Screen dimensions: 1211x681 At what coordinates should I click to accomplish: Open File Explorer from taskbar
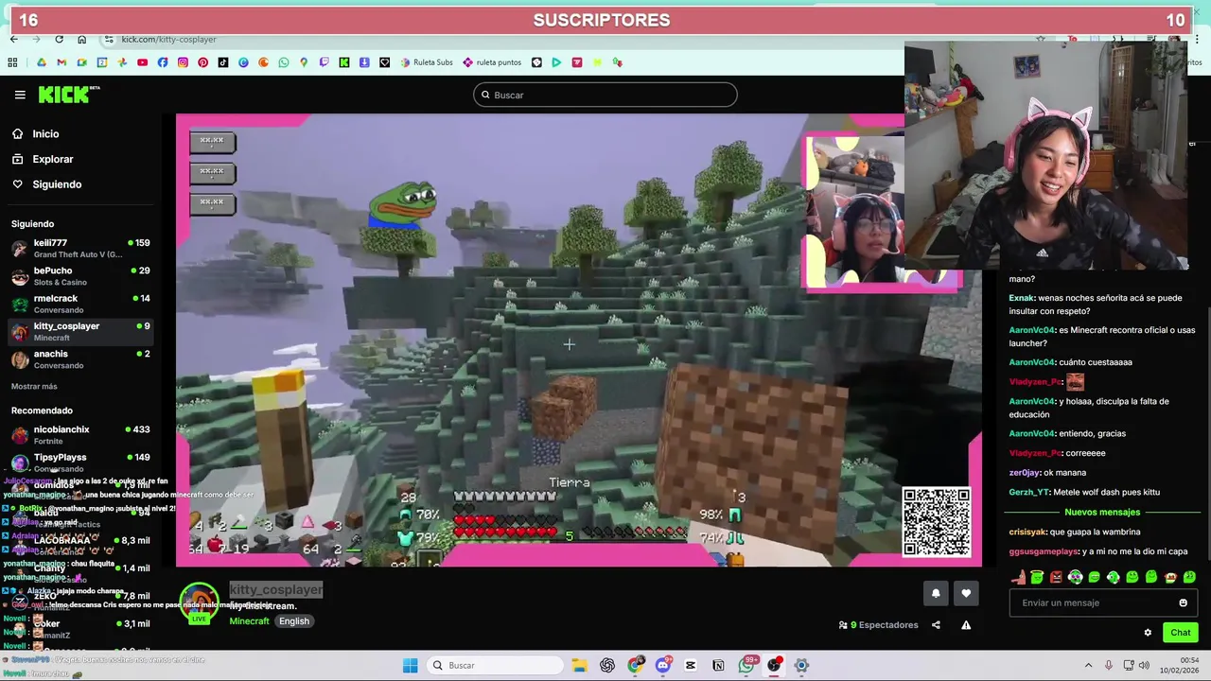click(x=579, y=665)
